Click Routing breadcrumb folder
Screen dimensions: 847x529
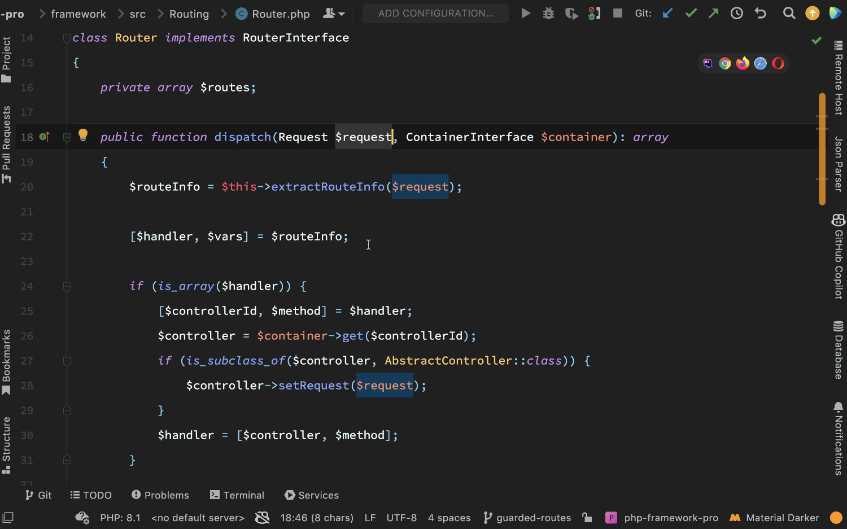(x=189, y=14)
